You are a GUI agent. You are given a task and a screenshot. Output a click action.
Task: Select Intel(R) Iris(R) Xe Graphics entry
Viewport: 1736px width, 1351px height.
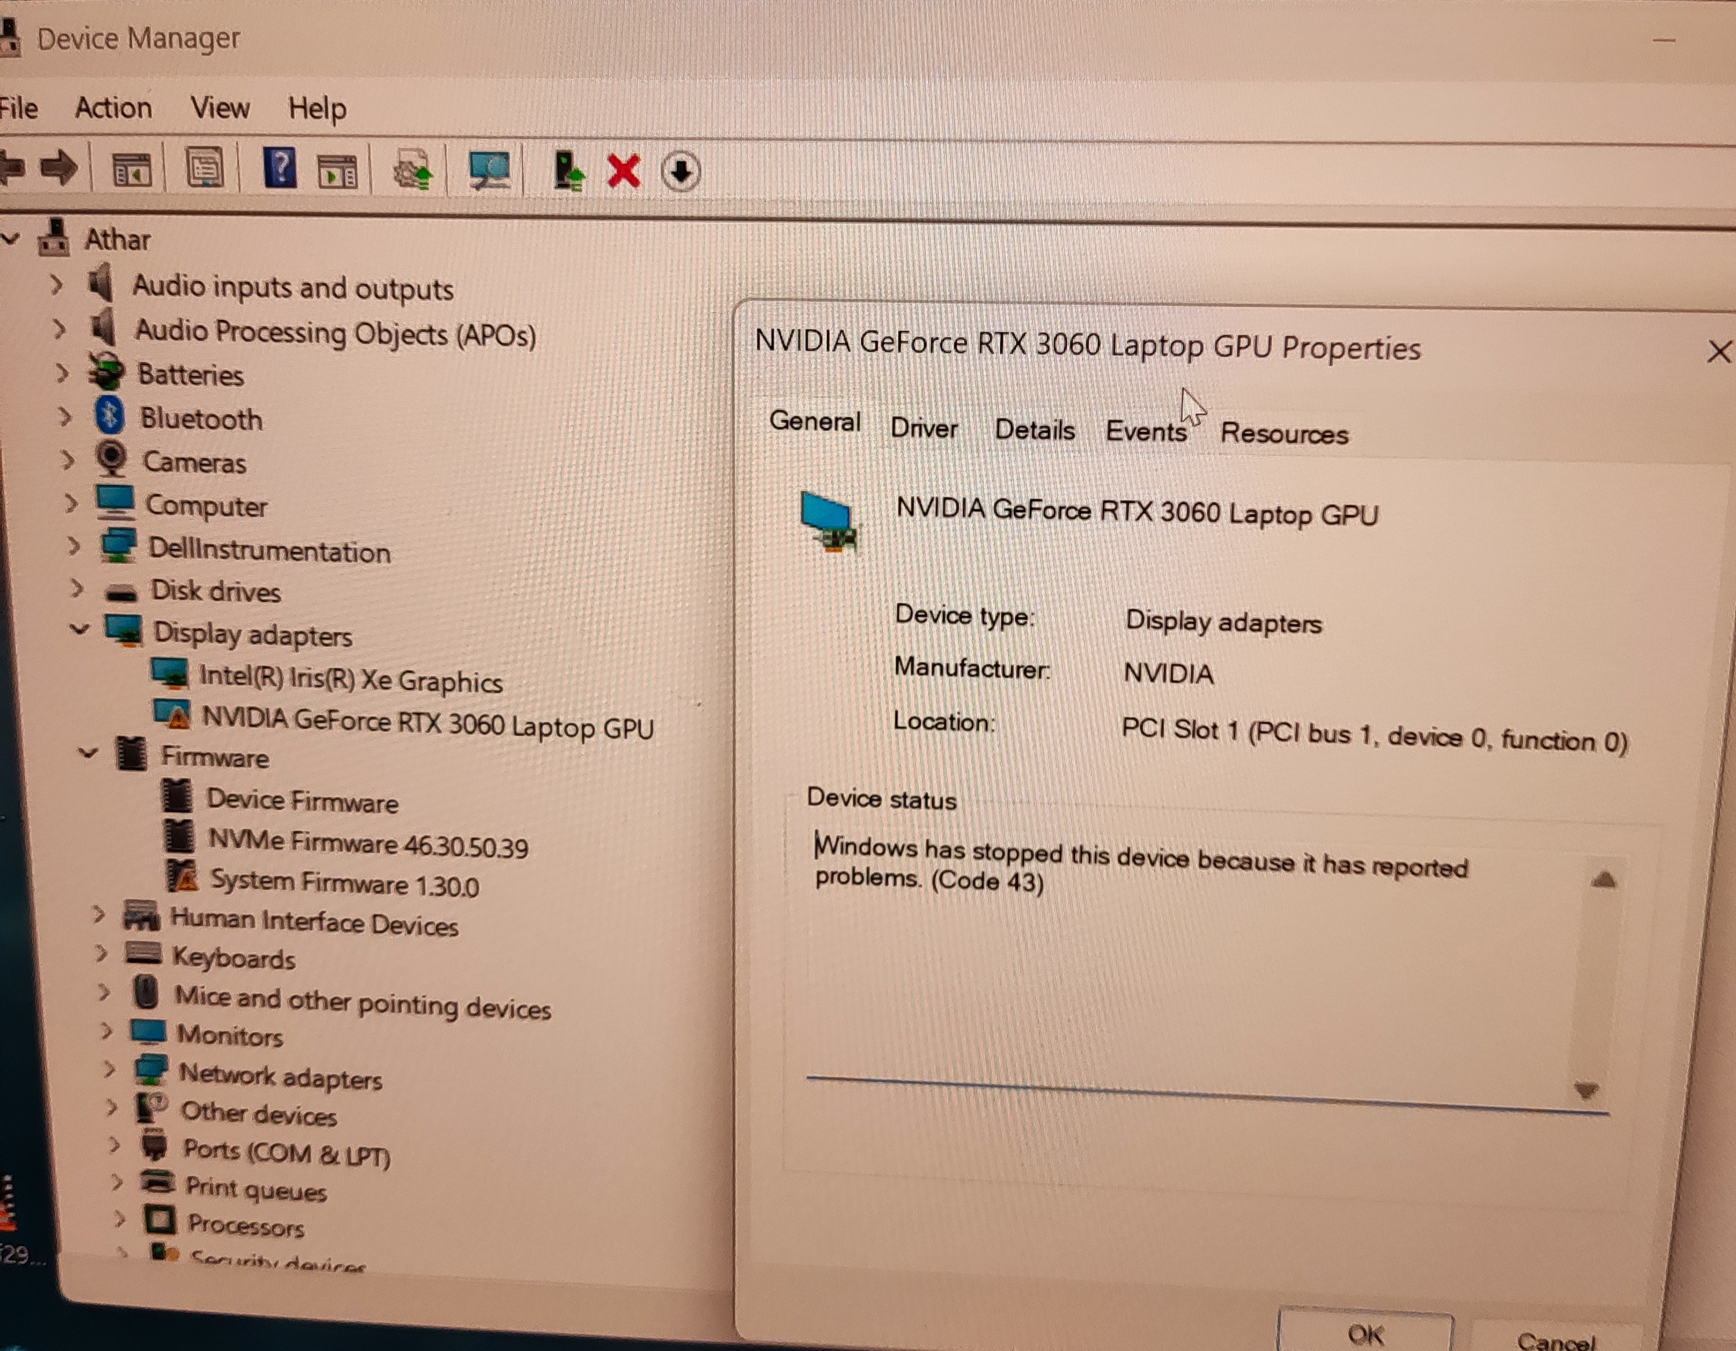pos(351,679)
